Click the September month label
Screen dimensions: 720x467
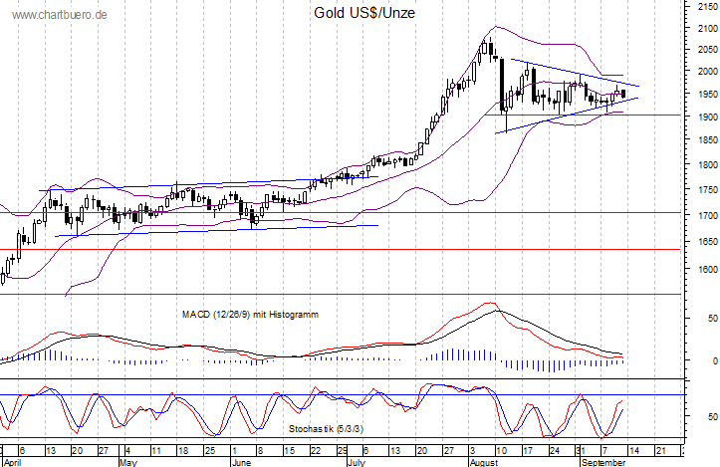tap(603, 462)
